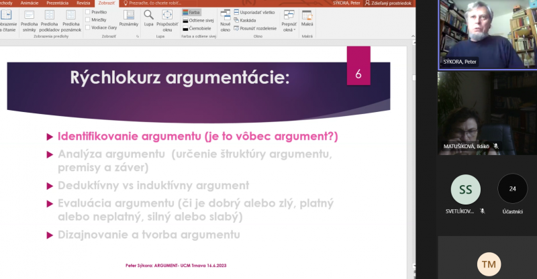The width and height of the screenshot is (537, 279).
Task: Expand Zobraziť group dialog launcher
Action: [138, 36]
